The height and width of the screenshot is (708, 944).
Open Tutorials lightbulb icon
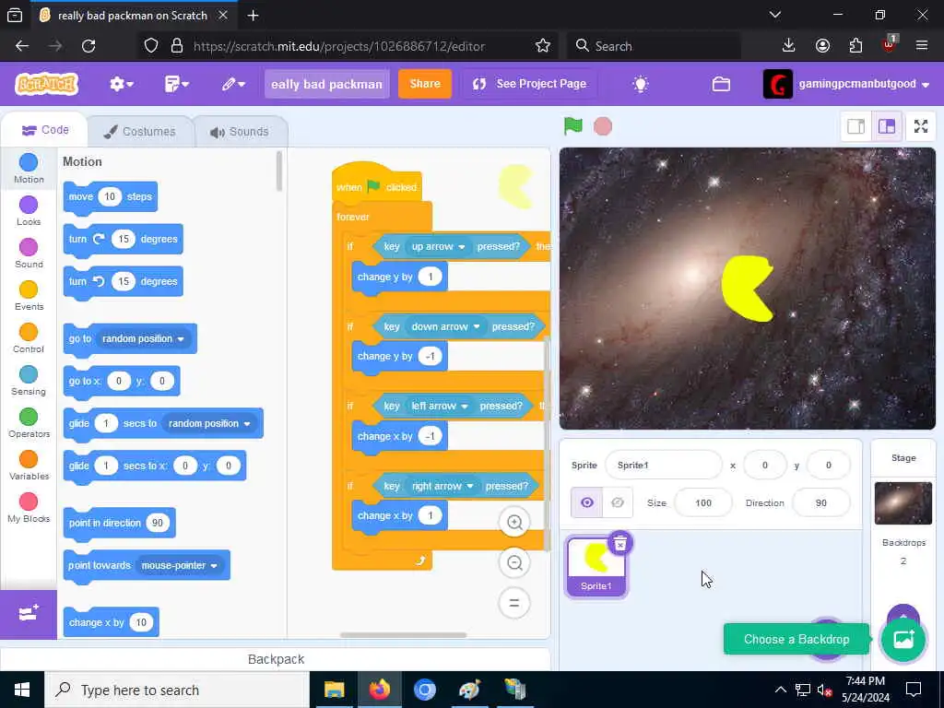pyautogui.click(x=641, y=84)
